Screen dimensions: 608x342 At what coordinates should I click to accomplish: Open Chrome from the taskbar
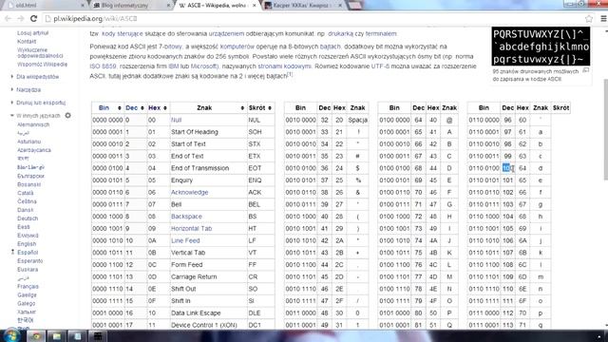pyautogui.click(x=36, y=335)
